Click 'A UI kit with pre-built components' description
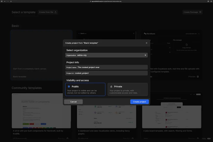This screenshot has height=142, width=213. (38, 132)
